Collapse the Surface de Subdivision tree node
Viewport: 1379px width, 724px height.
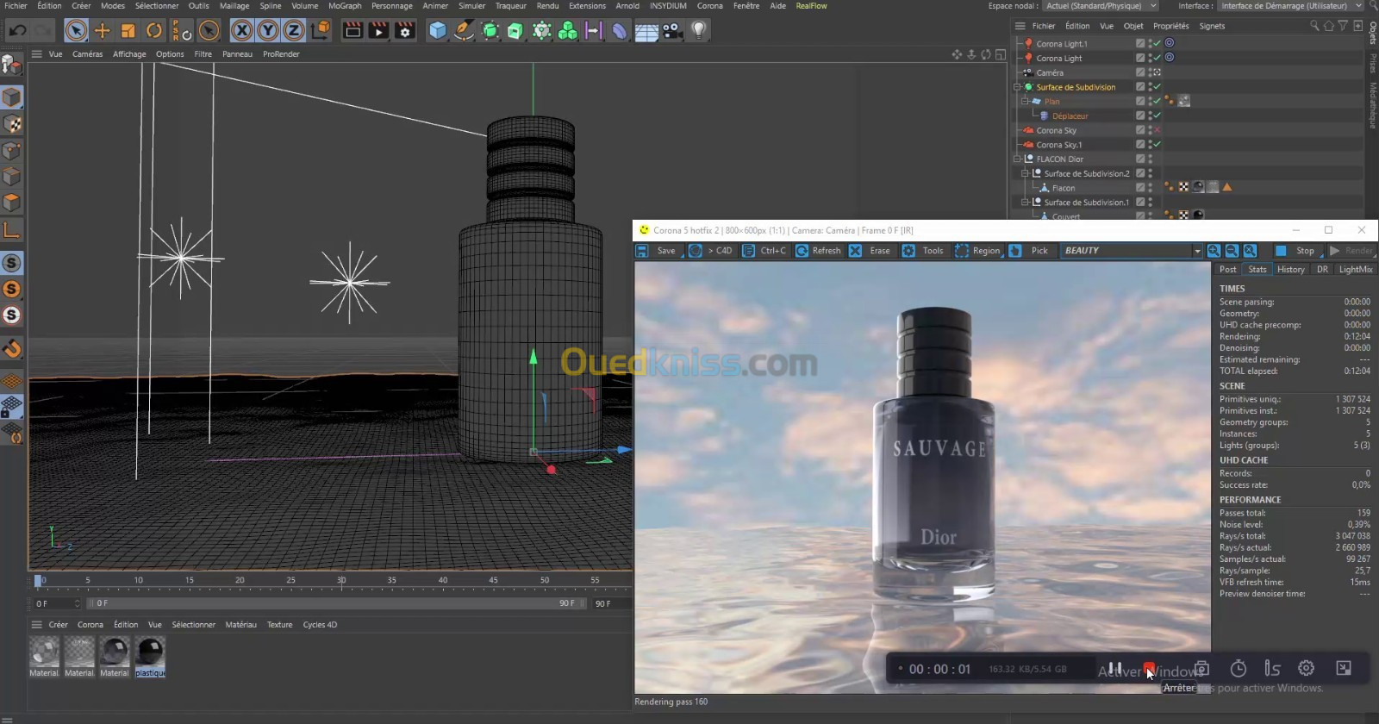[1017, 87]
